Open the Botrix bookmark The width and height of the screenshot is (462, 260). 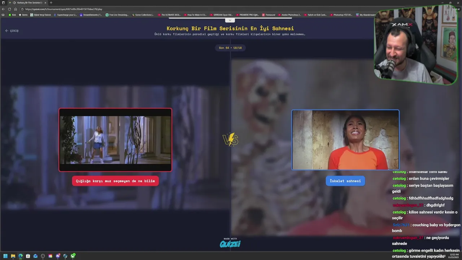coord(23,15)
